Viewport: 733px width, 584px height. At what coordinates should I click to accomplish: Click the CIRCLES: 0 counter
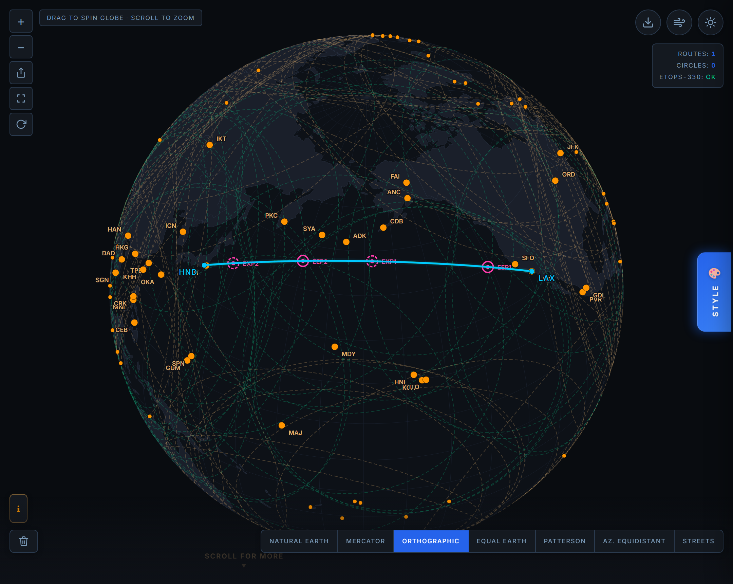[696, 65]
